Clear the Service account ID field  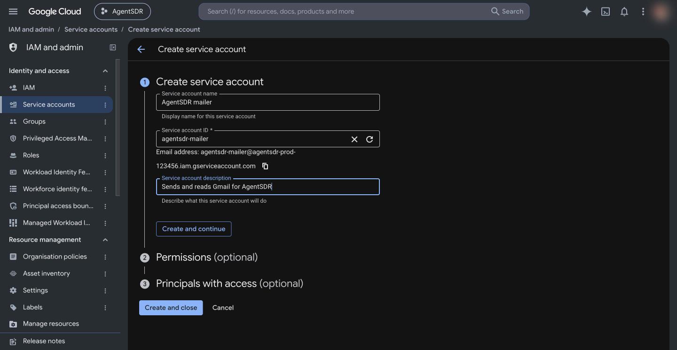tap(354, 139)
